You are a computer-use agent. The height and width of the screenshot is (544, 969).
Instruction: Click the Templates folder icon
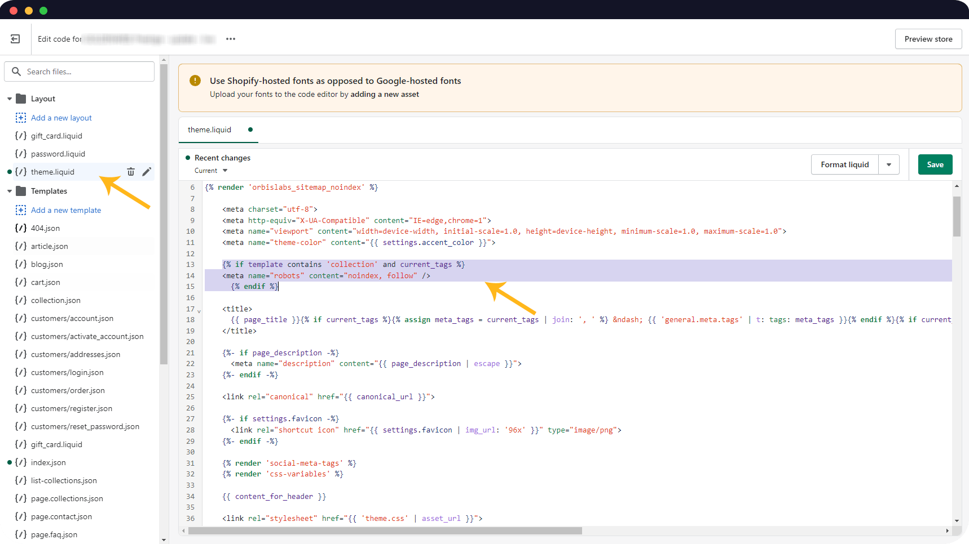[21, 191]
